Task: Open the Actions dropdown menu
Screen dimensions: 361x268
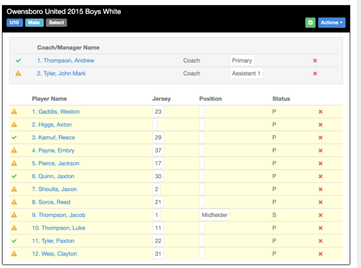Action: pos(332,23)
